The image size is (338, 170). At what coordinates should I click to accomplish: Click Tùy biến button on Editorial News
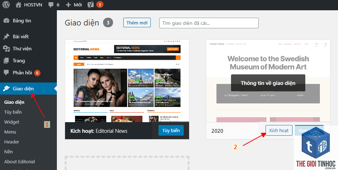tap(171, 130)
